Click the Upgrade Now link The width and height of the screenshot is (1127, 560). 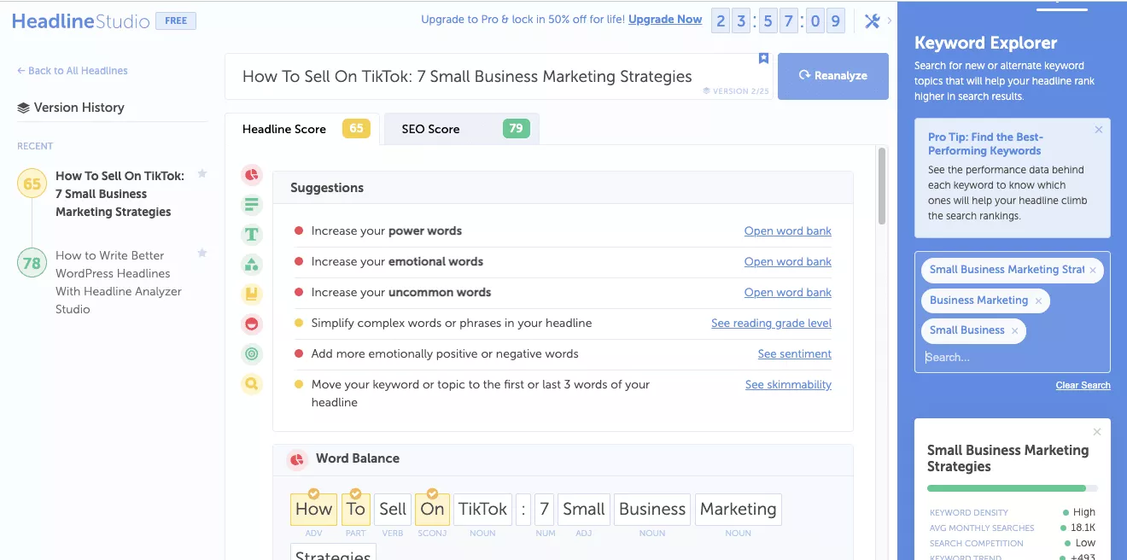click(665, 20)
